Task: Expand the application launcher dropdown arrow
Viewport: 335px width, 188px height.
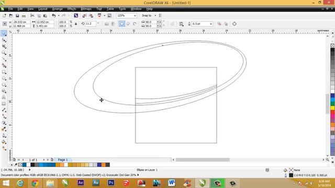Action: coord(105,16)
